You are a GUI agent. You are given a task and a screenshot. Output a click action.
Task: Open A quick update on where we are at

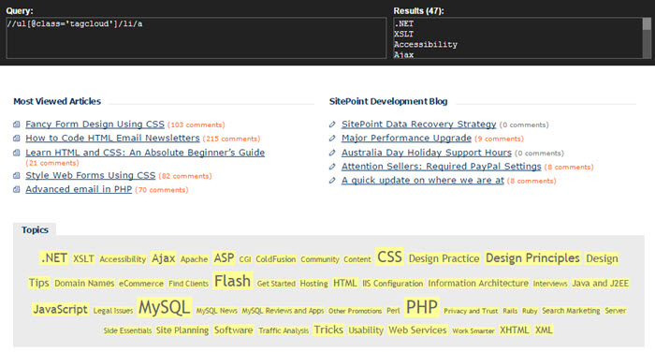[423, 180]
